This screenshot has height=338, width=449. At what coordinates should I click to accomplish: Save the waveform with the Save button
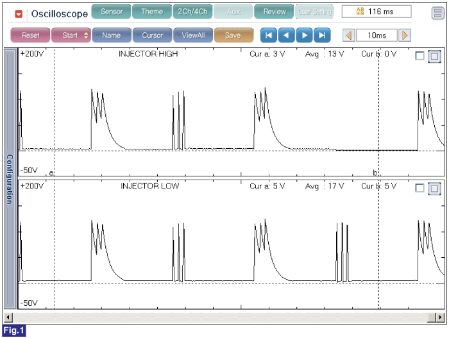233,35
